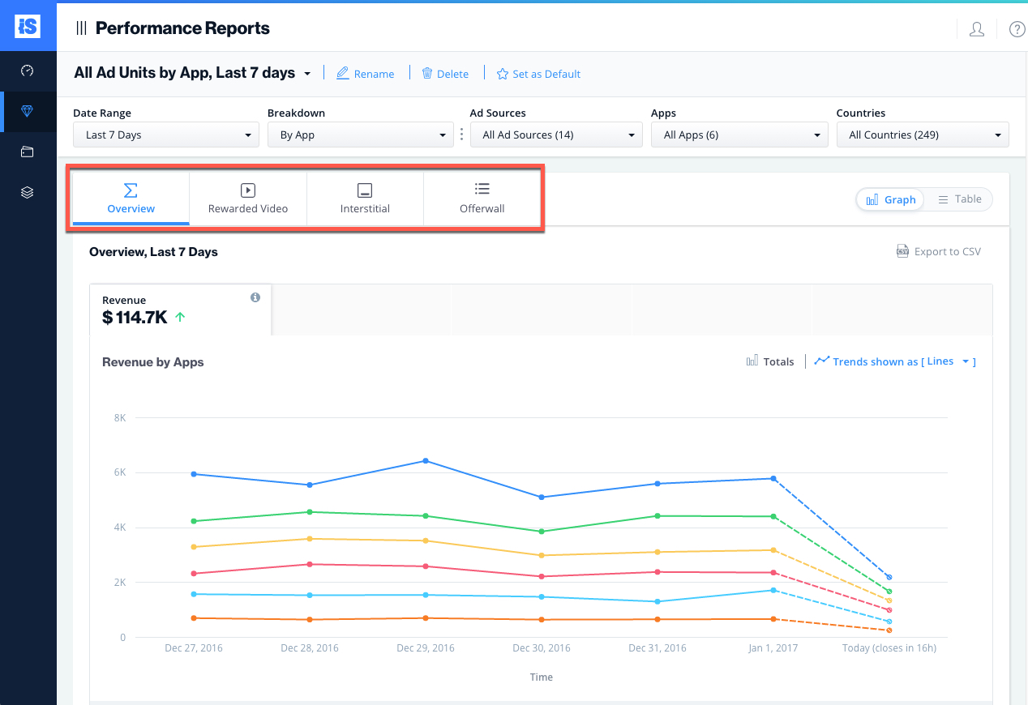Click Set as Default star toggle
Viewport: 1028px width, 705px height.
pos(538,74)
